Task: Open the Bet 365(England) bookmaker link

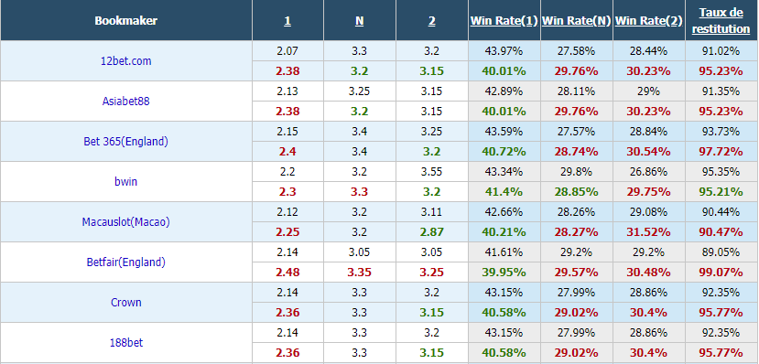Action: click(x=125, y=142)
